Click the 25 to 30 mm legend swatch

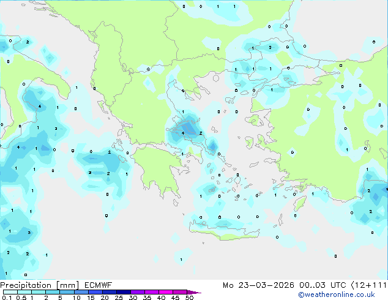pyautogui.click(x=124, y=292)
